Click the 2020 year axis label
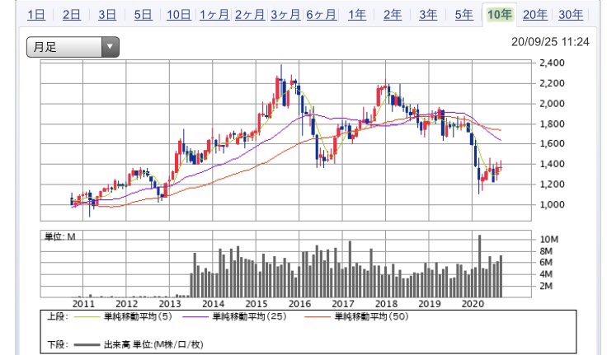 pyautogui.click(x=473, y=304)
